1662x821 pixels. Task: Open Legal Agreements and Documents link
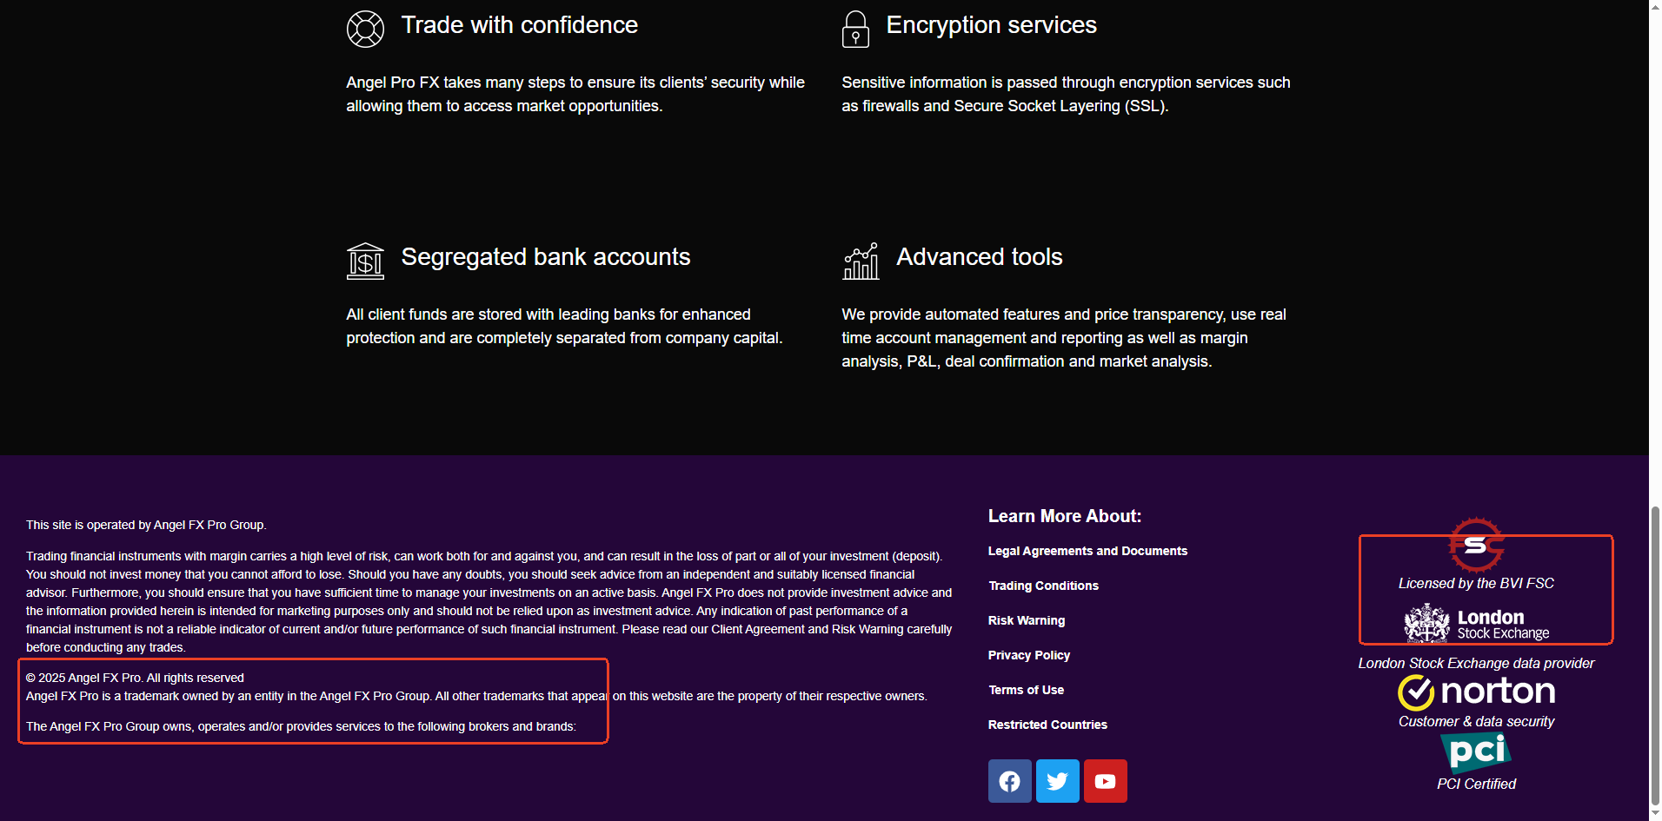coord(1087,551)
